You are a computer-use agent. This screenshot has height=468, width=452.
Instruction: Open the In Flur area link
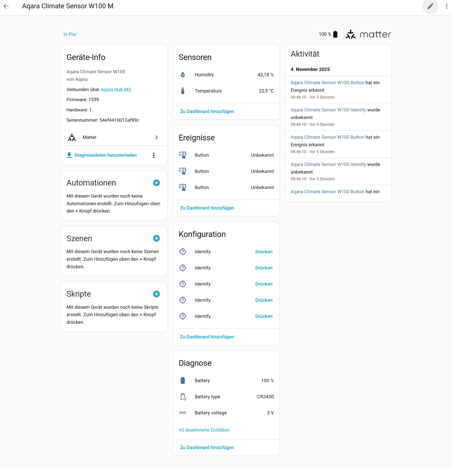pos(70,34)
